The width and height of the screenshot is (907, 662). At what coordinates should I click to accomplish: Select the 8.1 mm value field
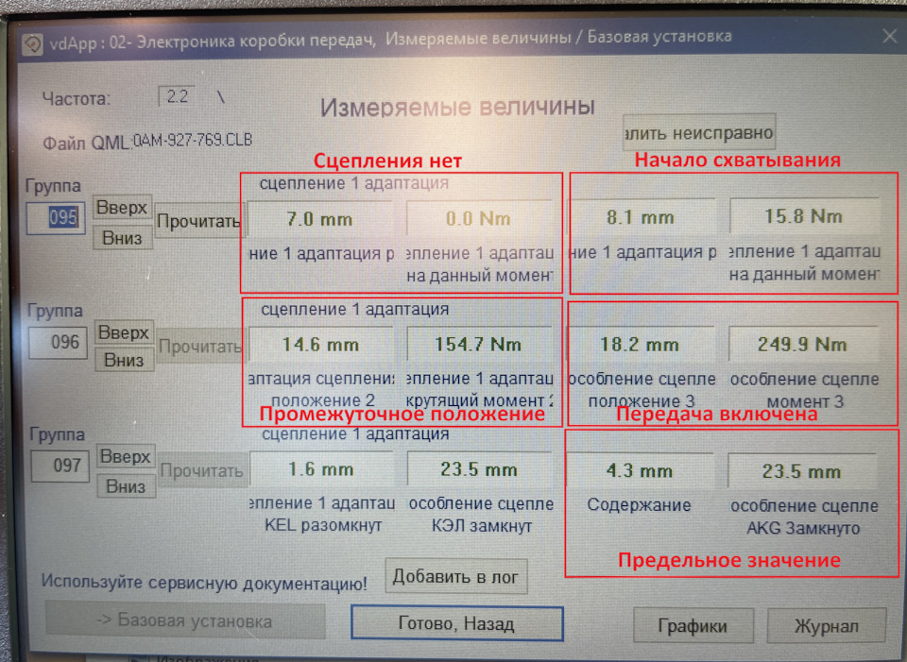641,217
